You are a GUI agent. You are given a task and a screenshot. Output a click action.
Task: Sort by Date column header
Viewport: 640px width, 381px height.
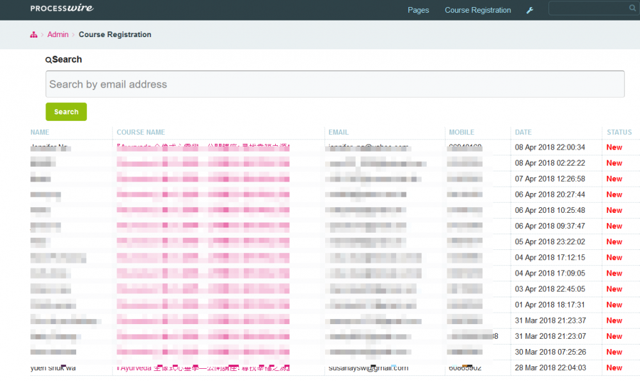[523, 132]
